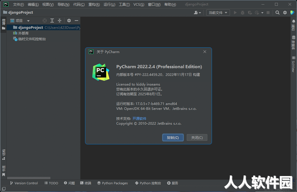This screenshot has height=192, width=297.
Task: Open the Python 控制台 tool window
Action: (148, 183)
